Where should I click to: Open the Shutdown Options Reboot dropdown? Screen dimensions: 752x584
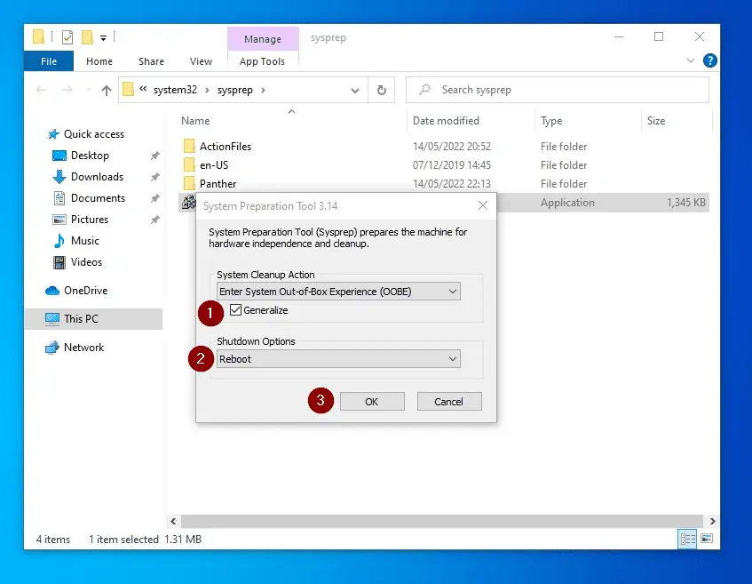[338, 359]
